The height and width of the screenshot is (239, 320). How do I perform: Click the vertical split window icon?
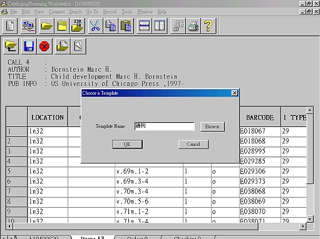160,26
